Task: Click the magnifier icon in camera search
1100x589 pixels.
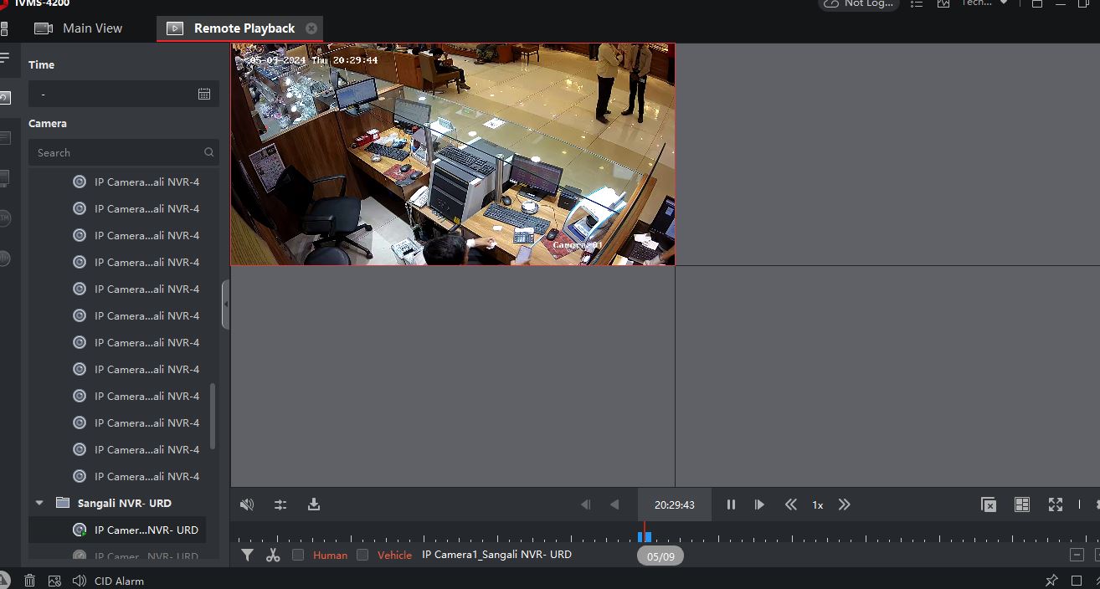Action: click(x=209, y=152)
